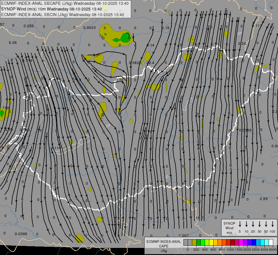Click the 5.06 value on the map
278x255 pixels.
coord(12,43)
